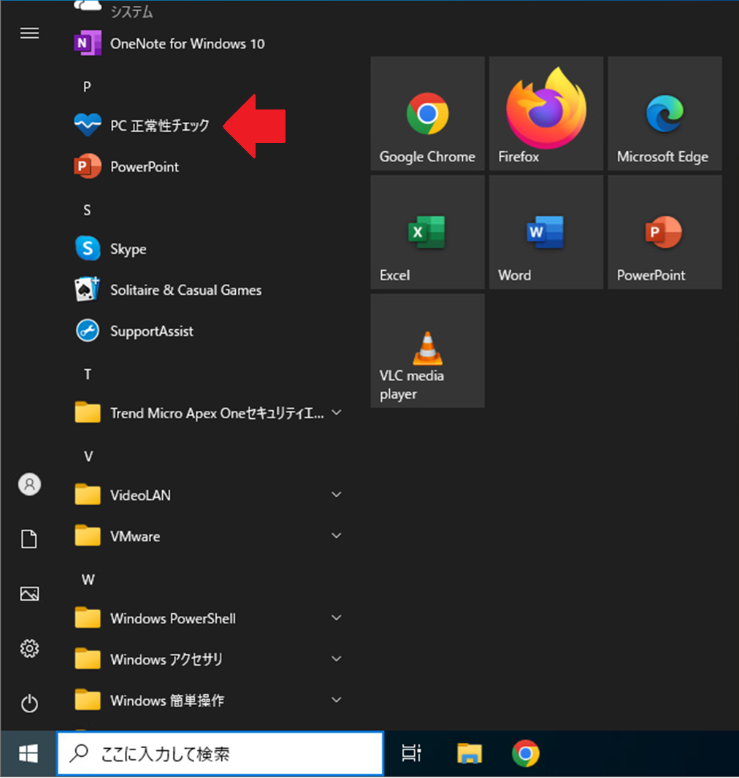The height and width of the screenshot is (778, 739).
Task: Select Skype in the app list
Action: 129,249
